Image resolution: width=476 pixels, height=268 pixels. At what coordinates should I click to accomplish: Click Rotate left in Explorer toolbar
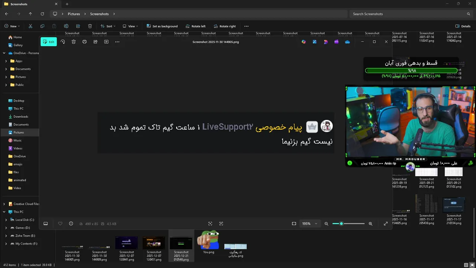pos(196,26)
